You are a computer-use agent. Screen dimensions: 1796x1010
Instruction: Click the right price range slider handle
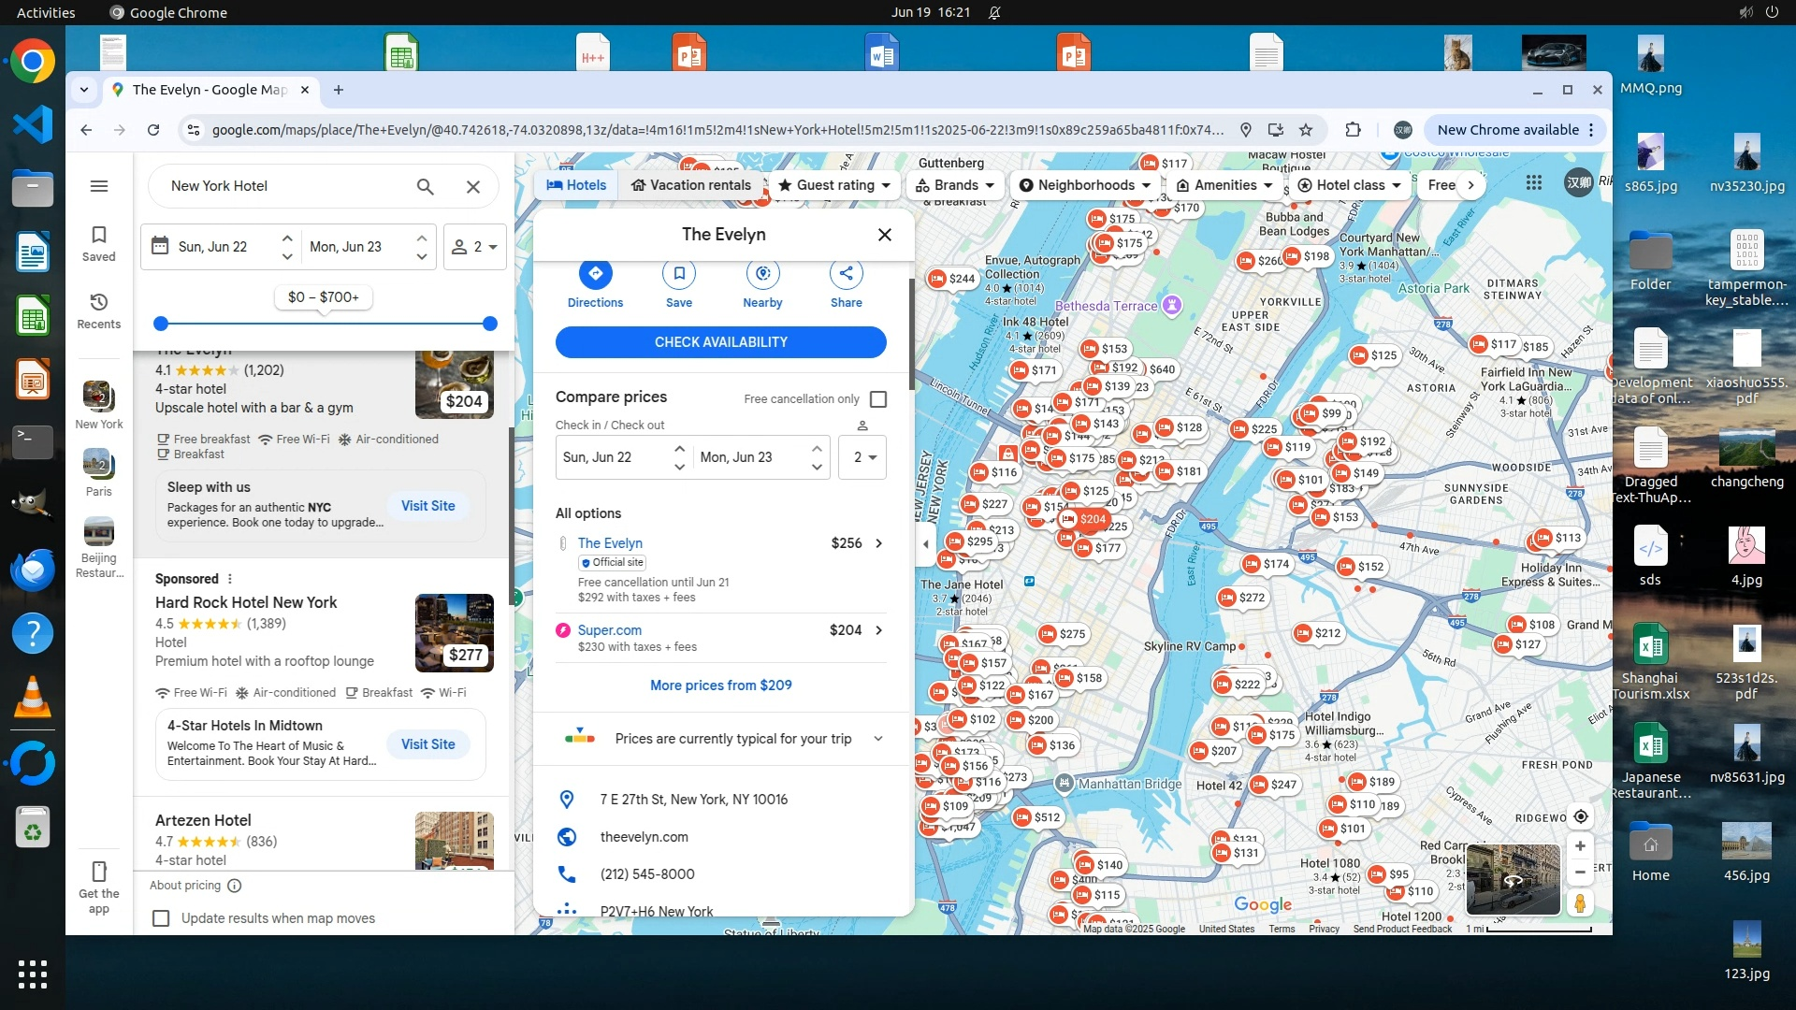pyautogui.click(x=489, y=324)
